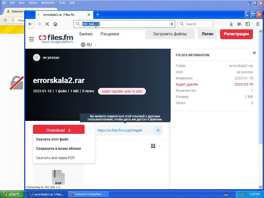The height and width of the screenshot is (198, 264).
Task: Open the files.fm site hamburger menu
Action: pos(31,39)
